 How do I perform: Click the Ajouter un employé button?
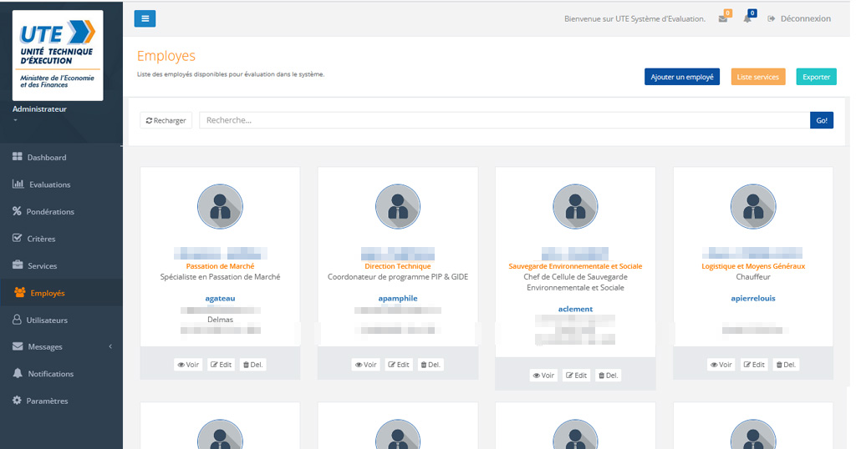[x=682, y=77]
